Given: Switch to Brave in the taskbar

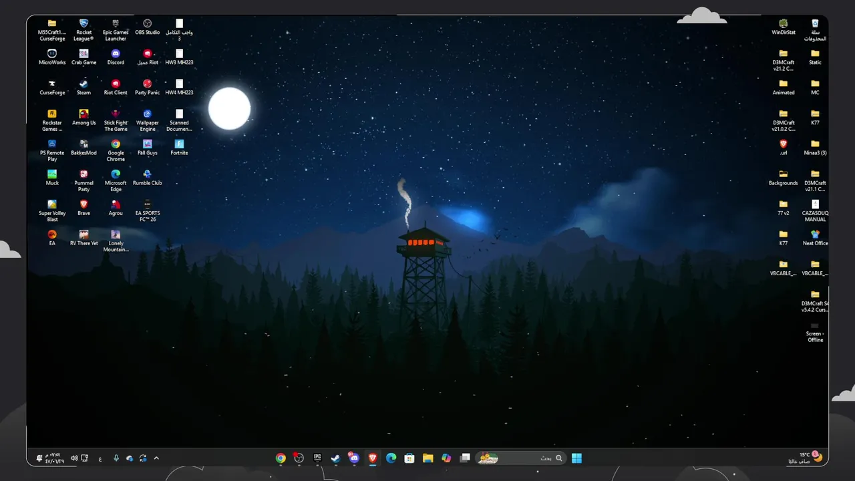Looking at the screenshot, I should click(x=373, y=458).
